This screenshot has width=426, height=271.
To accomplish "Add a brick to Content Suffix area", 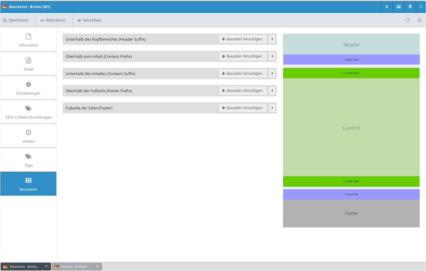I will pyautogui.click(x=243, y=74).
